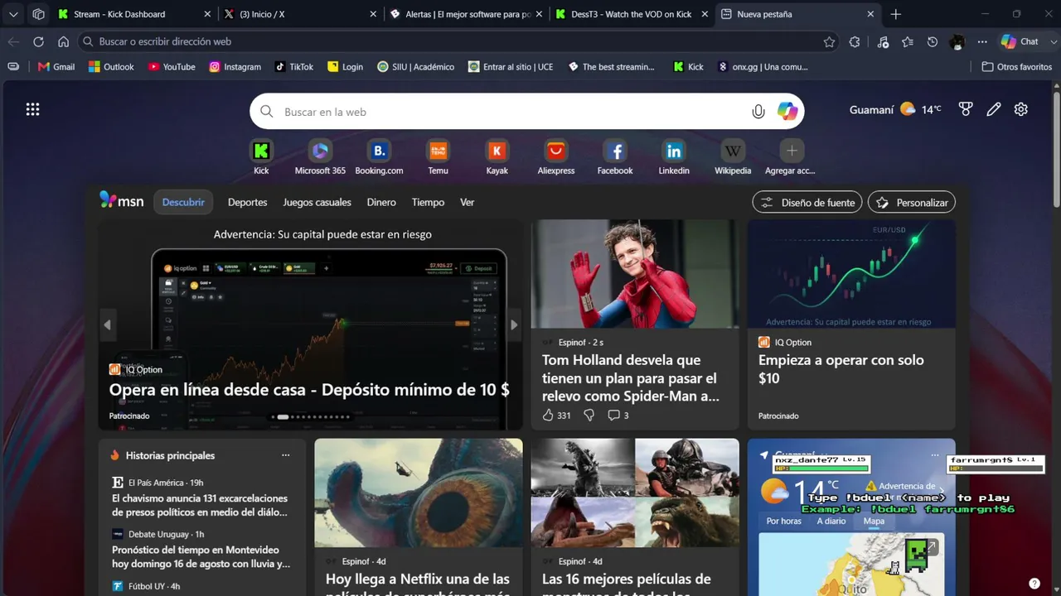Open the apps grid launcher
Image resolution: width=1061 pixels, height=596 pixels.
(x=32, y=109)
